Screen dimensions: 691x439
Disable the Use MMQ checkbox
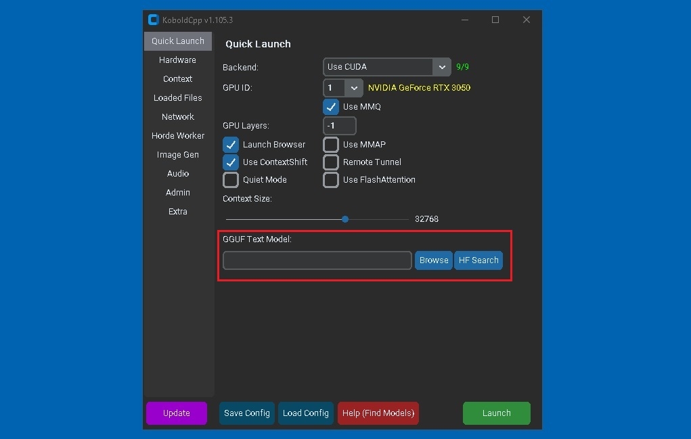(331, 107)
